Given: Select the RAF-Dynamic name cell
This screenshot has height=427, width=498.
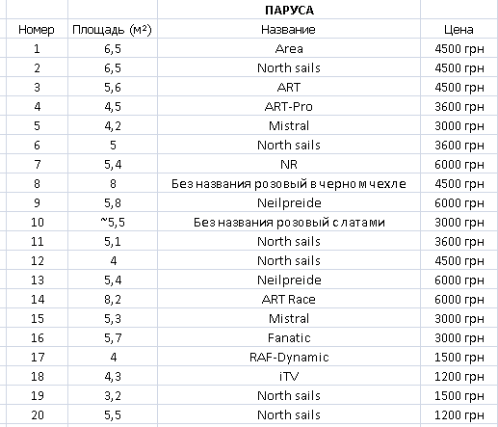Looking at the screenshot, I should coord(289,357).
